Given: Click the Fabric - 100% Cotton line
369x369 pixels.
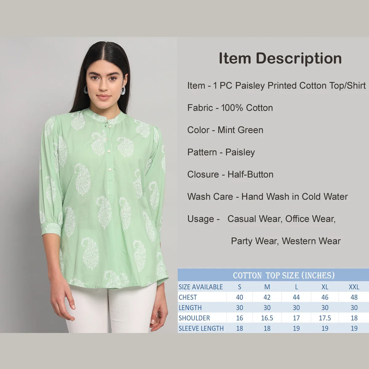Looking at the screenshot, I should pos(230,108).
